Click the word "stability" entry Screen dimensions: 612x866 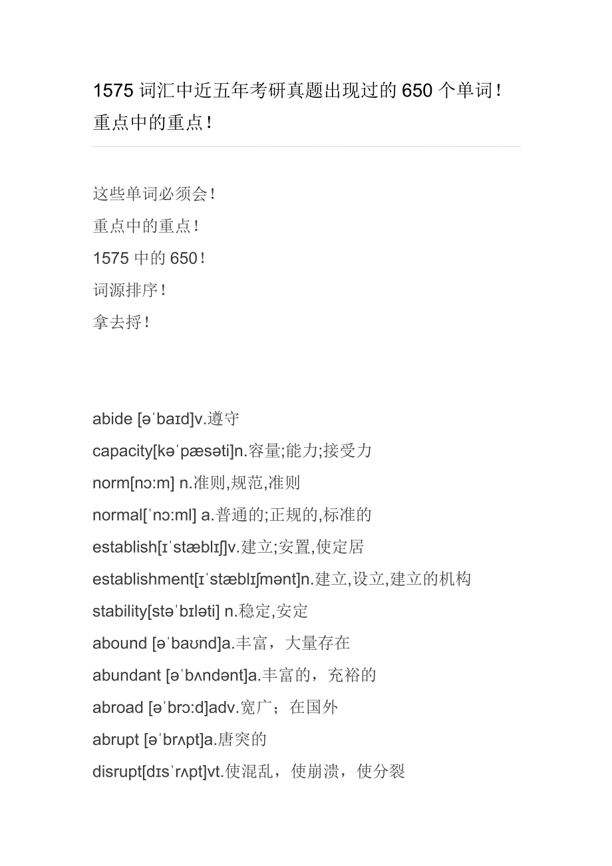tap(119, 611)
